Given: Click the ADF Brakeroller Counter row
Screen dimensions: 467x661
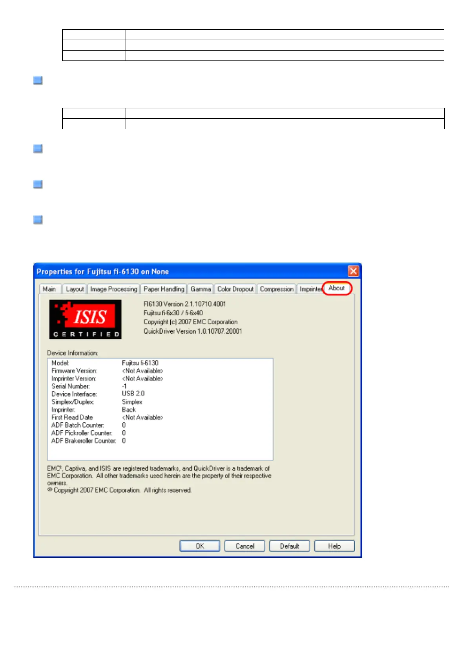Looking at the screenshot, I should pos(89,441).
